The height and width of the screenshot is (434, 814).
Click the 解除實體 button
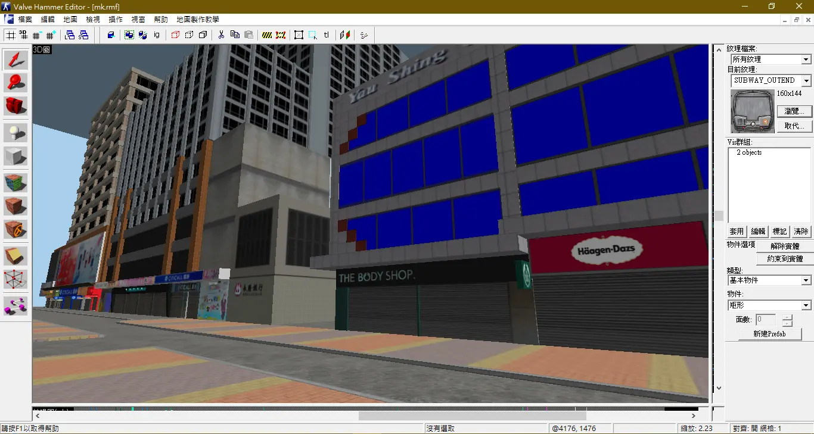(785, 246)
